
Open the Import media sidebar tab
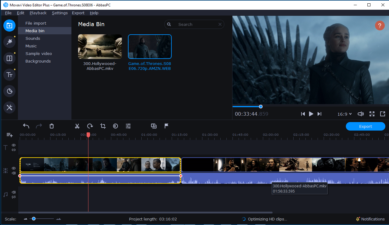(9, 26)
